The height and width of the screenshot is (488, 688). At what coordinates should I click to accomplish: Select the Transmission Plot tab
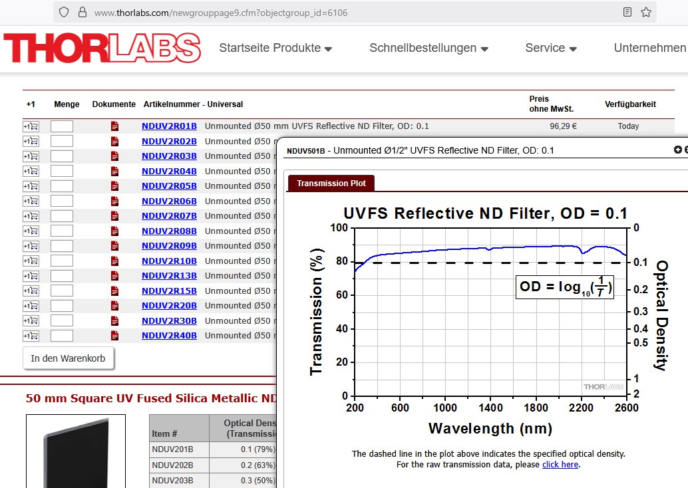[x=331, y=183]
